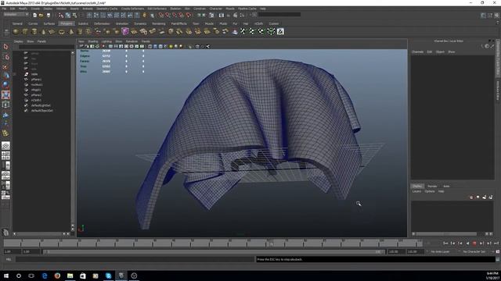The height and width of the screenshot is (281, 501).
Task: Click the purple cube shelf icon
Action: 125,31
